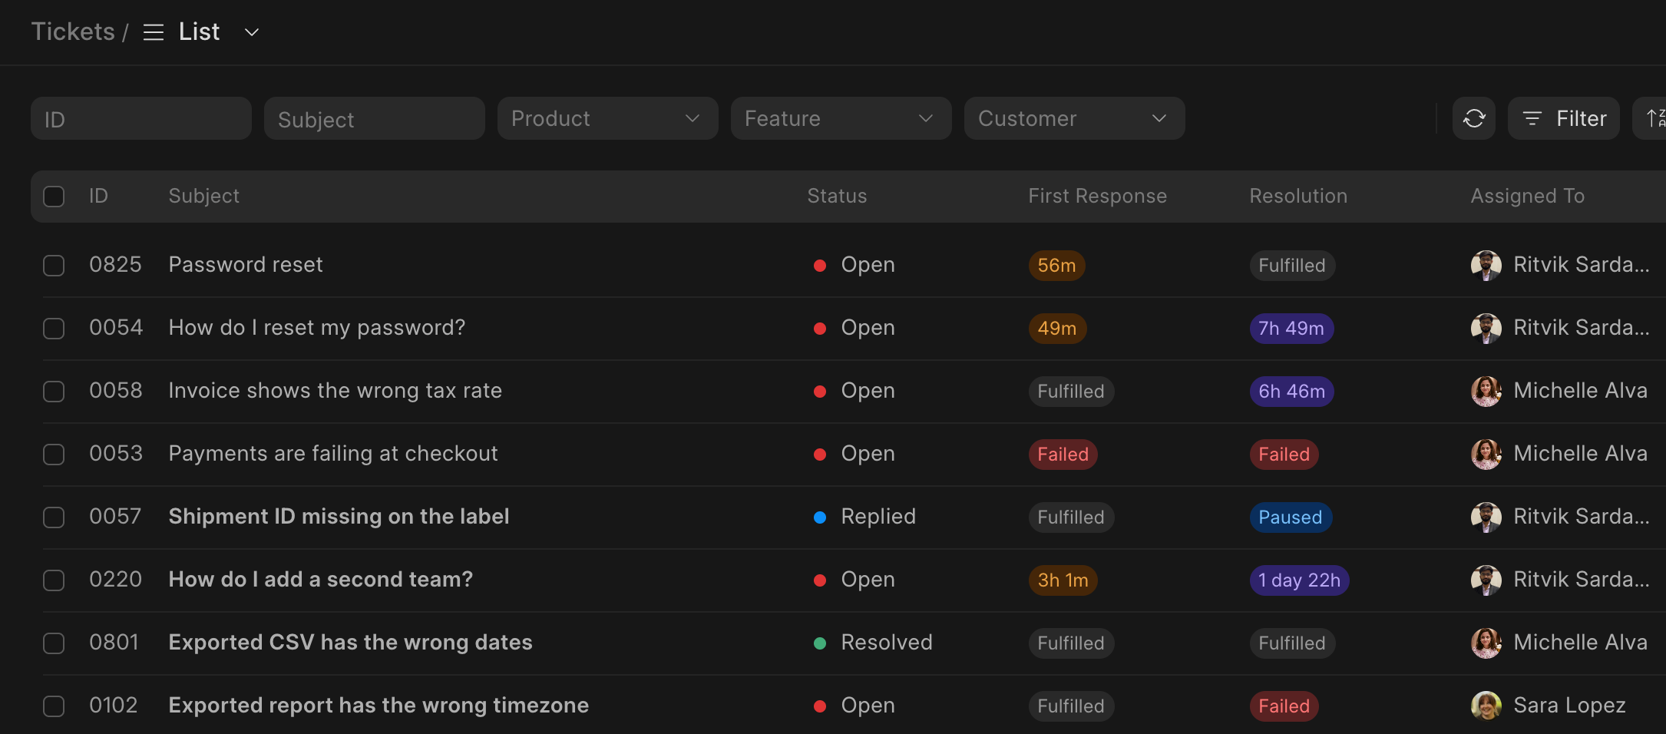
Task: Click the Status column header
Action: tap(837, 196)
